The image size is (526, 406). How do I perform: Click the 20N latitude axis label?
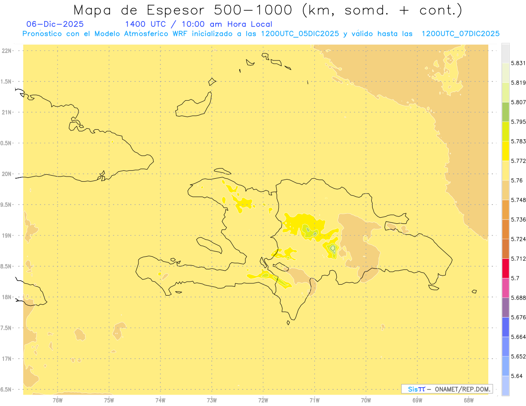tap(7, 174)
